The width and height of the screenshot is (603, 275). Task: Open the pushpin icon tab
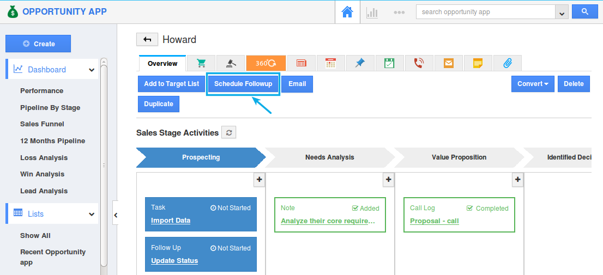(x=360, y=63)
